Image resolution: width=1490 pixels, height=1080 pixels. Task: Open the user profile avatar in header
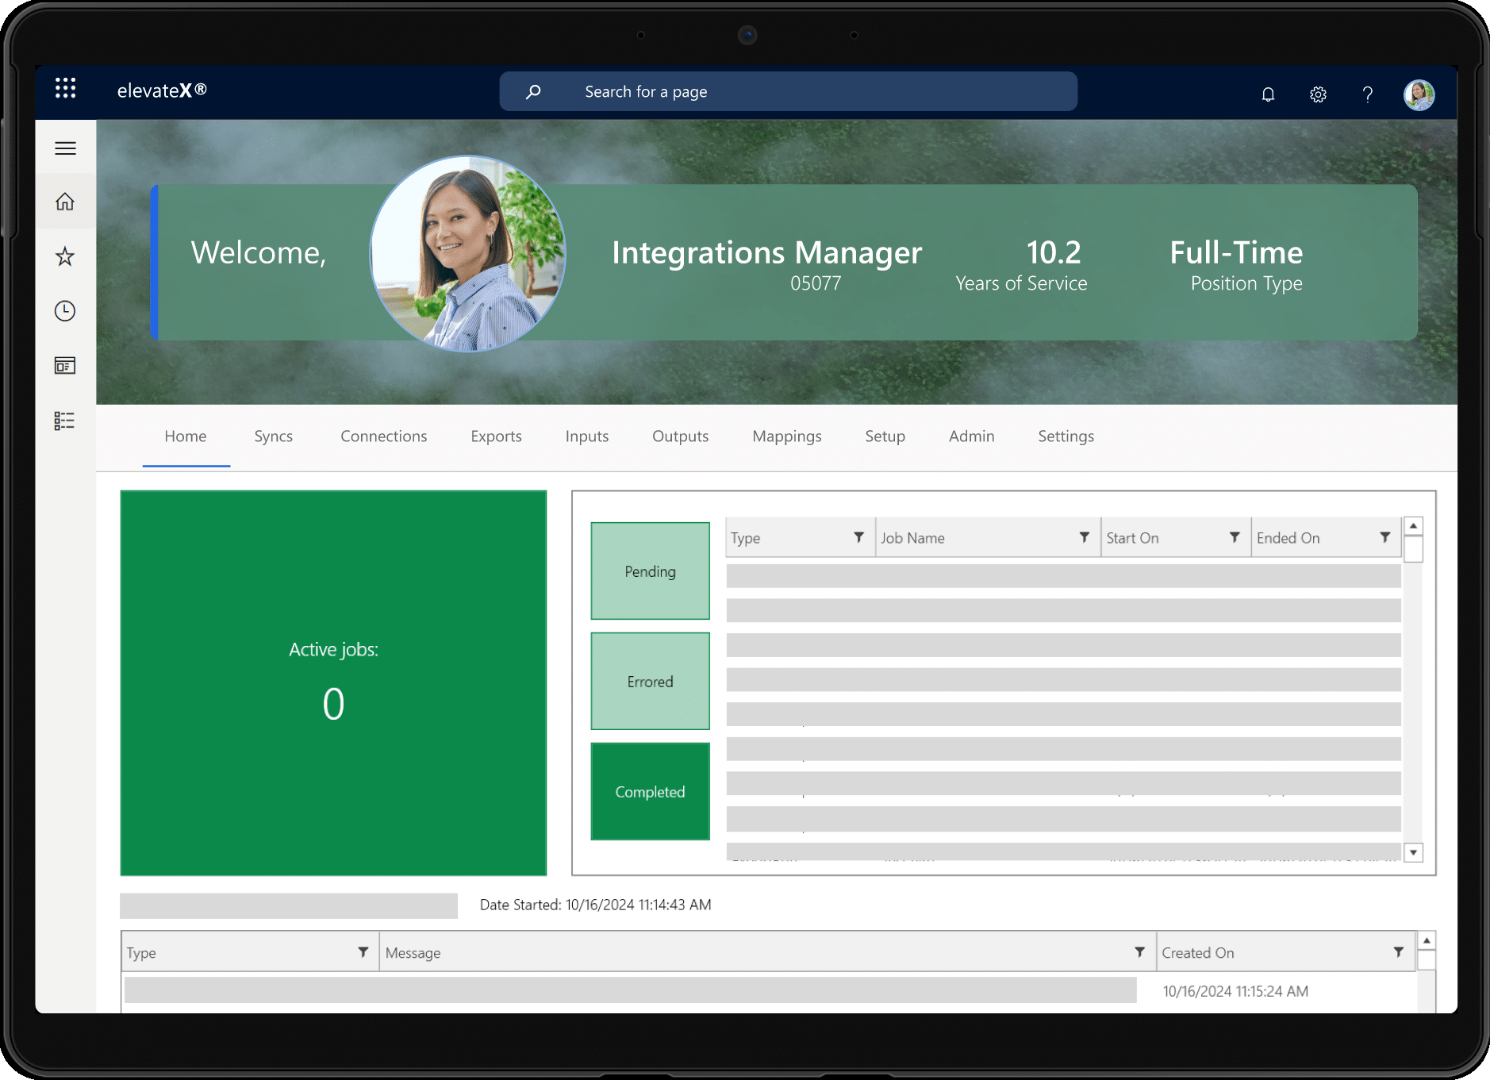click(x=1419, y=94)
